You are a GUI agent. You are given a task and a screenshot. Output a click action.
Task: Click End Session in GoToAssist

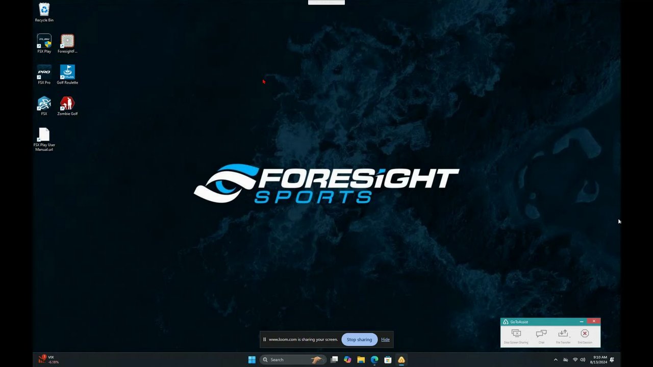(x=585, y=336)
